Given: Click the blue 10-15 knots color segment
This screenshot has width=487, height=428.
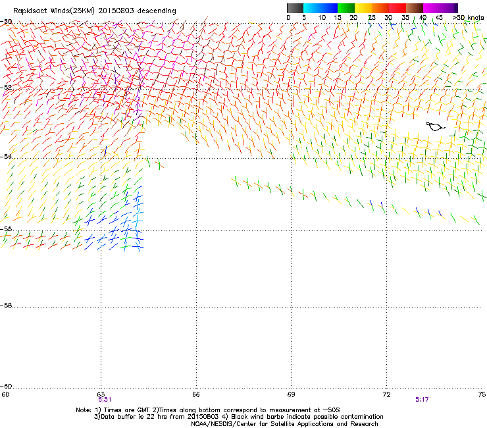Looking at the screenshot, I should 329,8.
